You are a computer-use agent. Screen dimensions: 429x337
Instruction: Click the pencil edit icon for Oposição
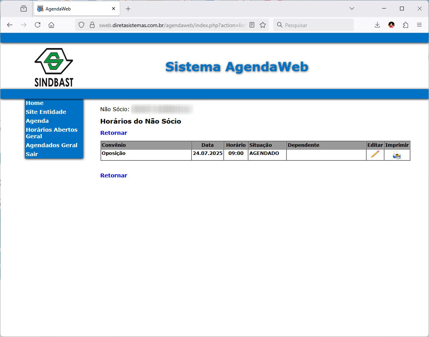click(x=375, y=155)
